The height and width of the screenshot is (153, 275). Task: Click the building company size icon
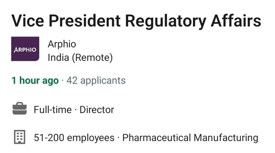(20, 137)
